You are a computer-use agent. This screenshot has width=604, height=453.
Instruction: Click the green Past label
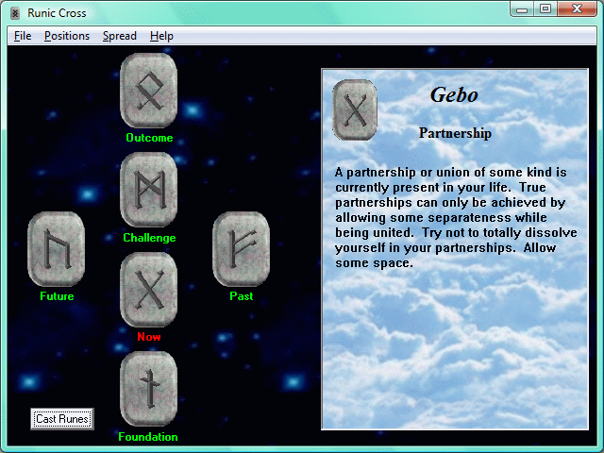[x=242, y=296]
